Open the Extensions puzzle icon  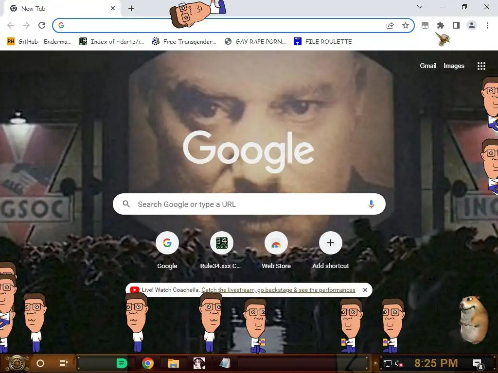pos(441,25)
